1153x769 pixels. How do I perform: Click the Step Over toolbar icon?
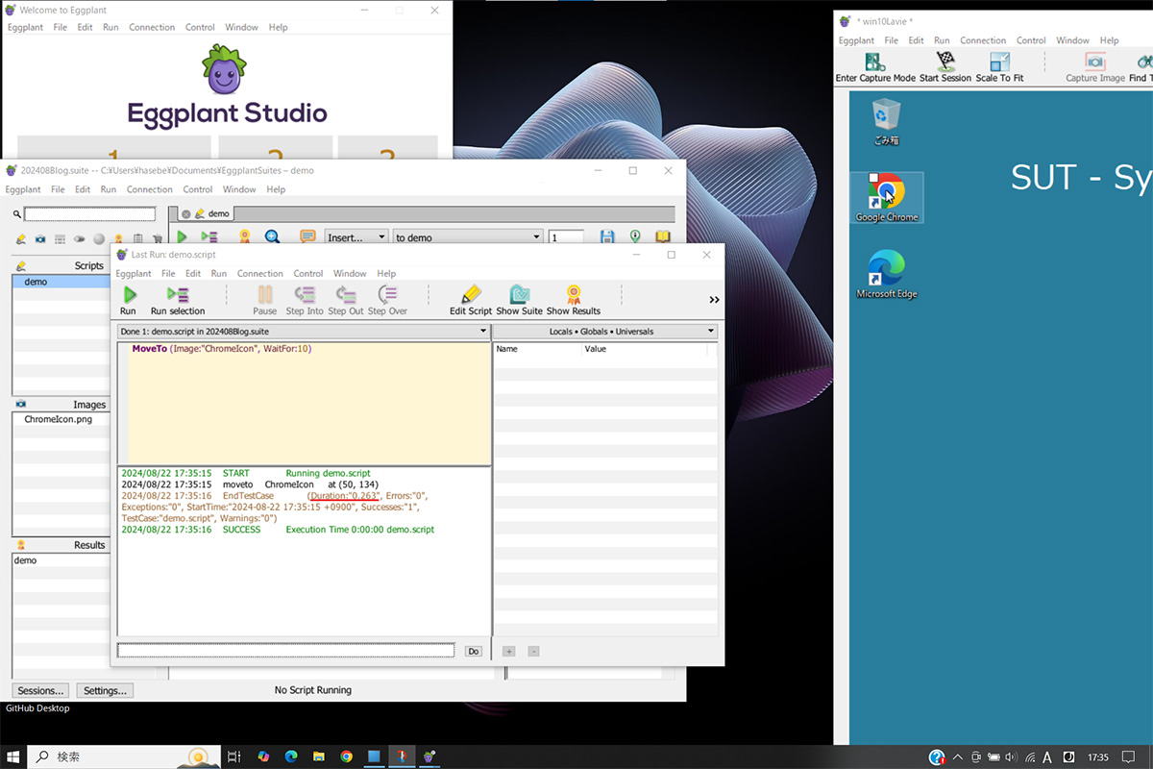(387, 295)
